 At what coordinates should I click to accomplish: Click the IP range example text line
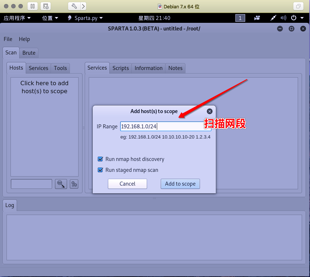(x=165, y=137)
